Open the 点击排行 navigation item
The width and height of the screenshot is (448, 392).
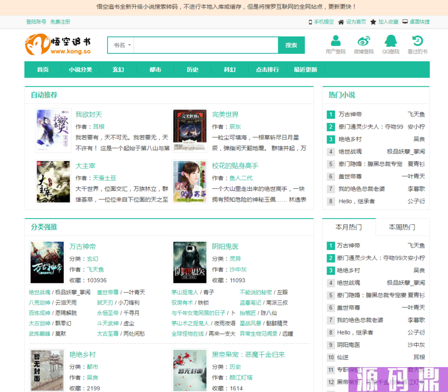pyautogui.click(x=267, y=69)
